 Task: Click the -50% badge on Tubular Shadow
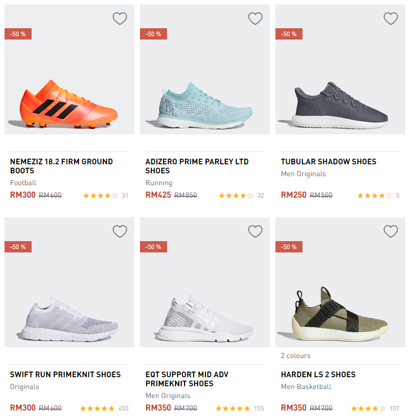click(x=289, y=34)
